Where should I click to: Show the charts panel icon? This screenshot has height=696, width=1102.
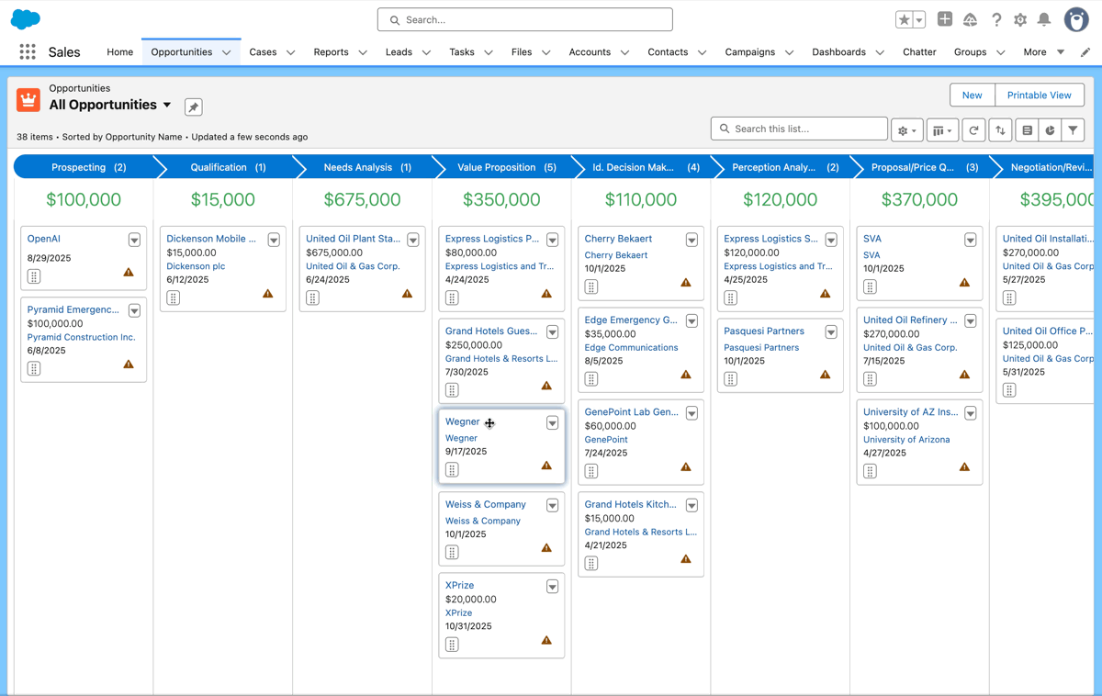1051,130
